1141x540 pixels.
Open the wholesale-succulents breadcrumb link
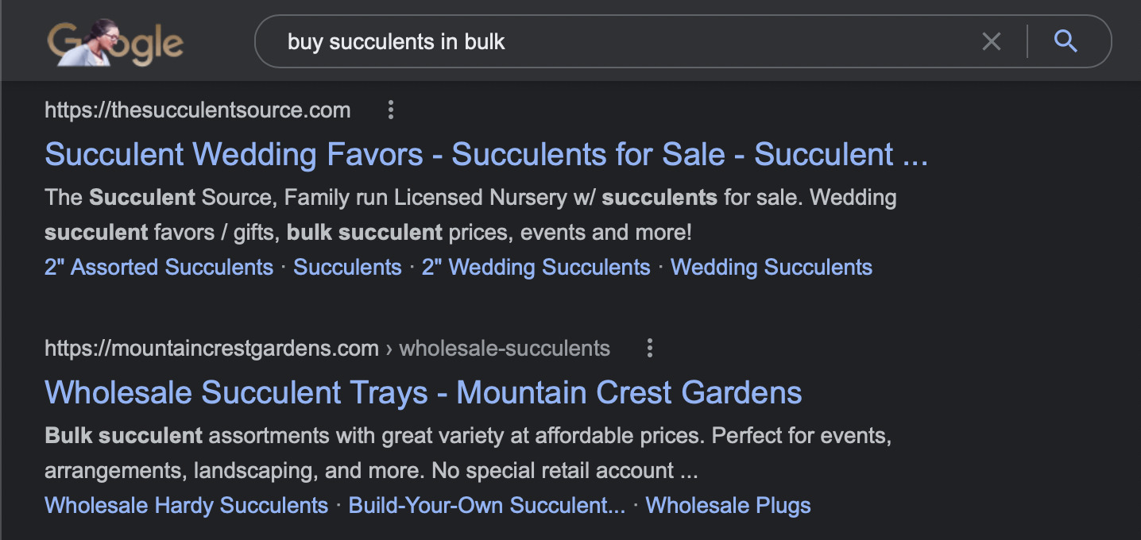pos(504,348)
